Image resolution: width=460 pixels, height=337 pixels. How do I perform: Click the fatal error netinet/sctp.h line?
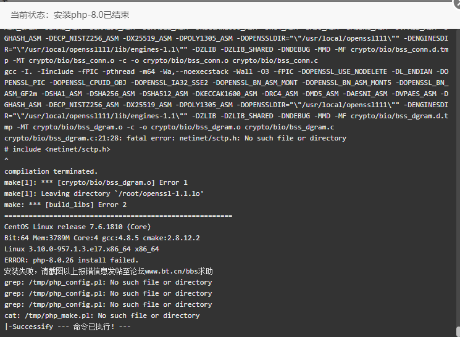[175, 138]
